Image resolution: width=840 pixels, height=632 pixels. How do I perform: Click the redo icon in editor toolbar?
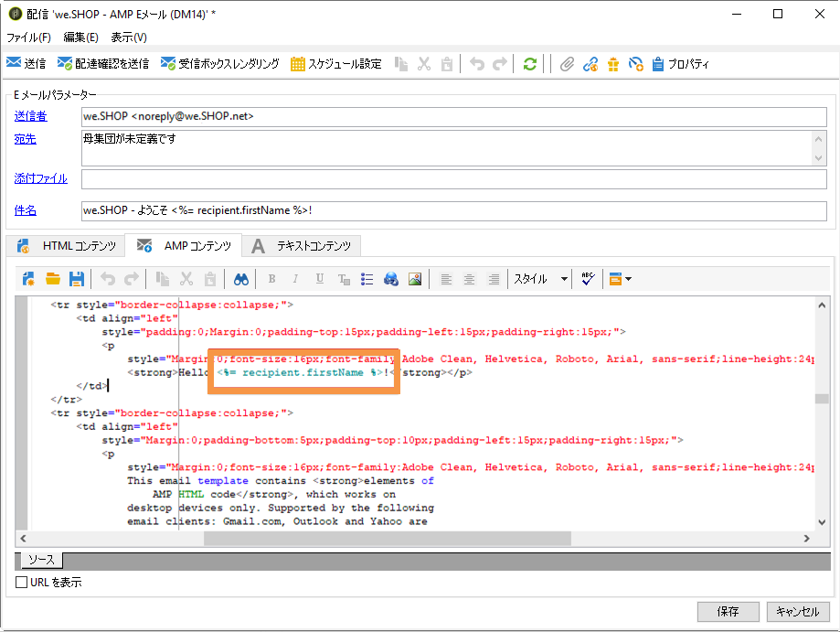pyautogui.click(x=132, y=279)
